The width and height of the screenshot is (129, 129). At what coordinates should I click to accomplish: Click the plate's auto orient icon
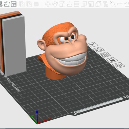tap(99, 50)
